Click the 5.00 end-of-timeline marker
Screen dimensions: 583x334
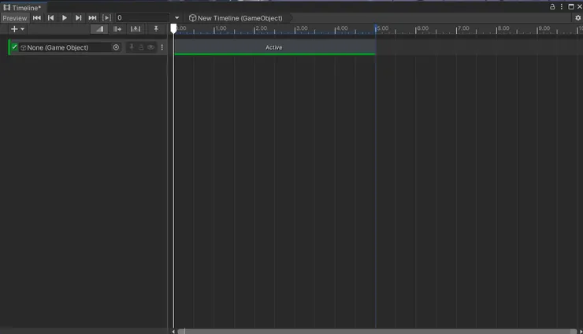tap(376, 28)
